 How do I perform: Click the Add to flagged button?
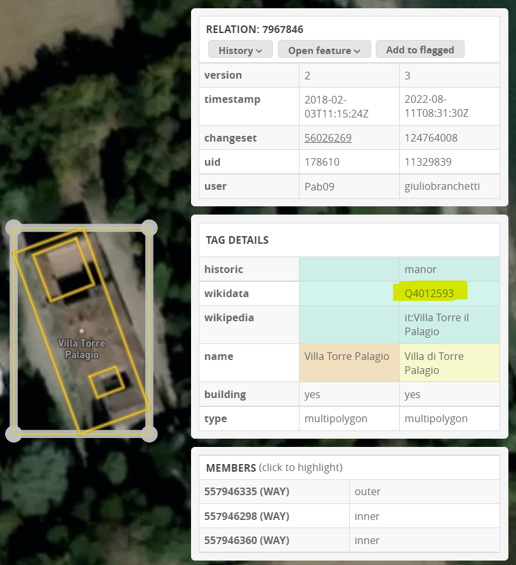(x=420, y=49)
